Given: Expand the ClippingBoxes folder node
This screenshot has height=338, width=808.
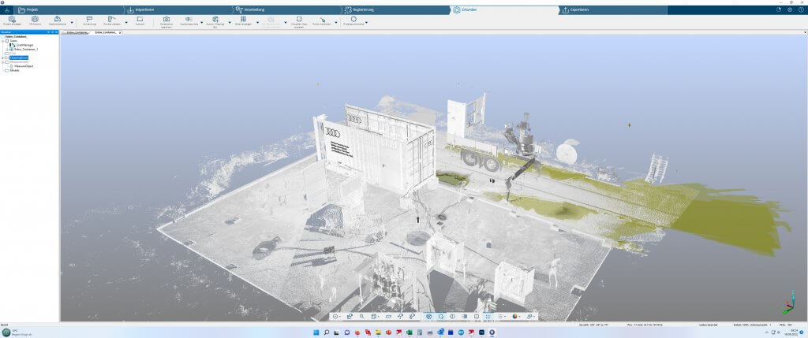Looking at the screenshot, I should pos(3,58).
